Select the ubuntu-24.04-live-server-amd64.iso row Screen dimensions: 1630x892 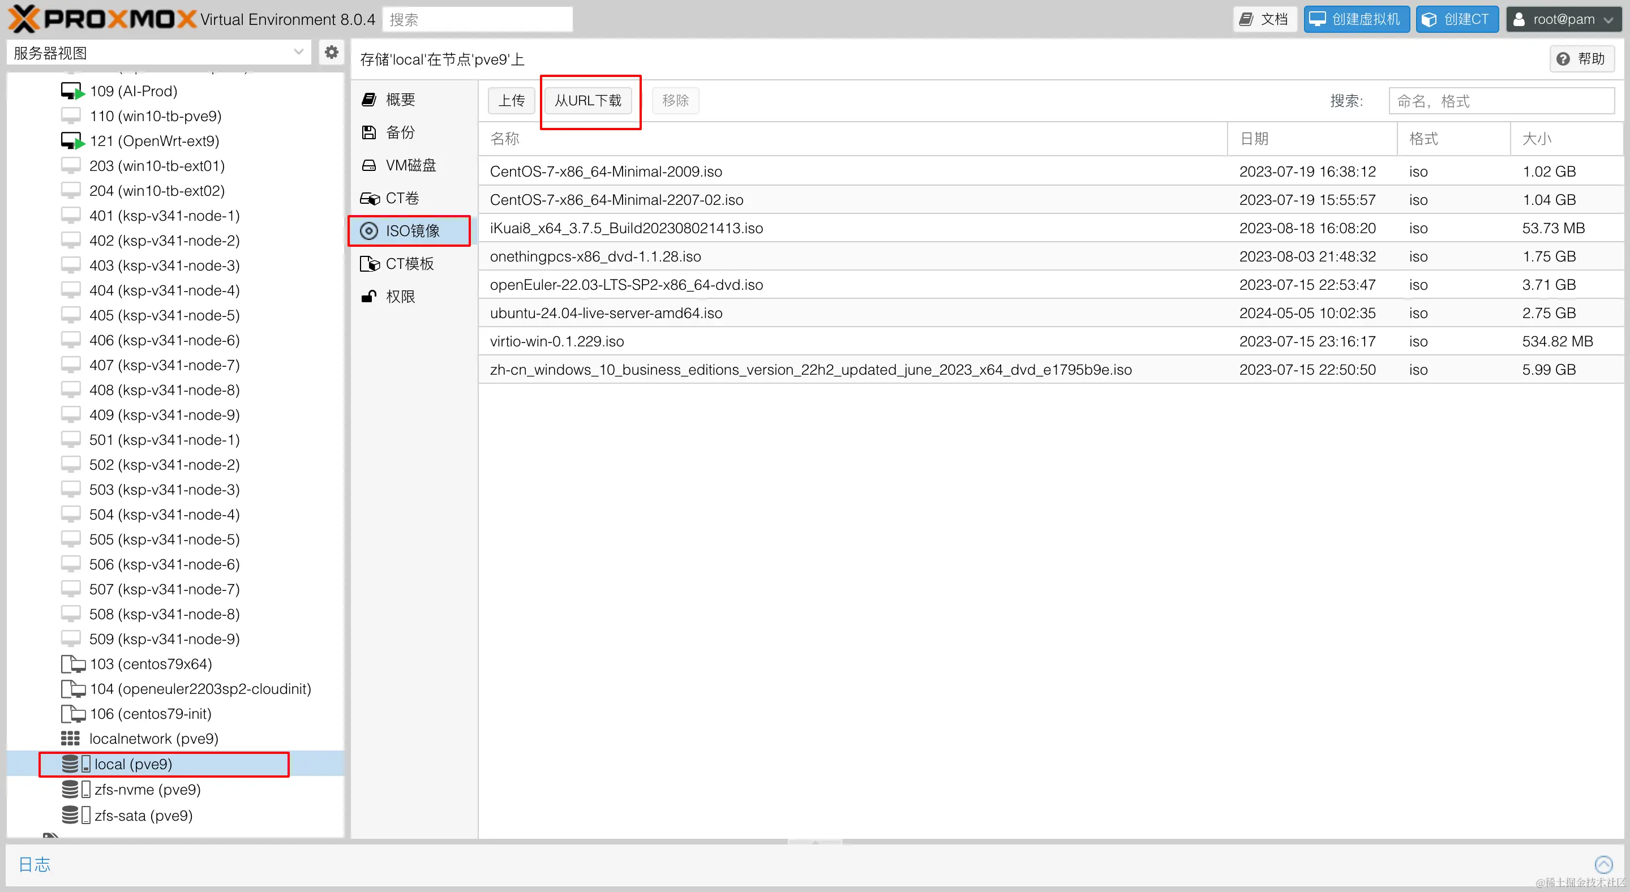pos(606,312)
